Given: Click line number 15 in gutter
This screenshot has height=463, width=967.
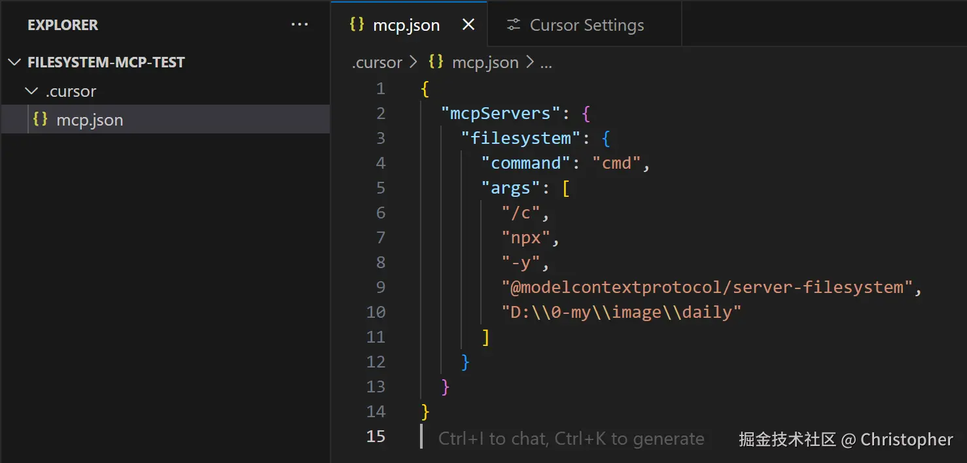Looking at the screenshot, I should (x=376, y=436).
